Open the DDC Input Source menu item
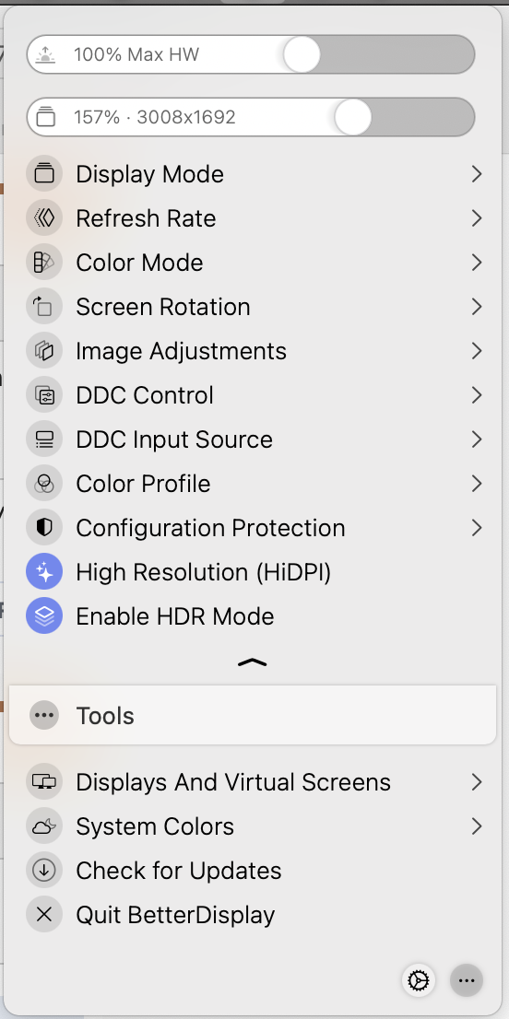509x1019 pixels. pos(254,439)
